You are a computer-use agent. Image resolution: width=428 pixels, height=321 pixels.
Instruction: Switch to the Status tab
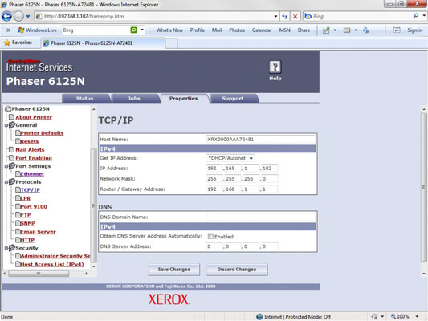click(85, 99)
